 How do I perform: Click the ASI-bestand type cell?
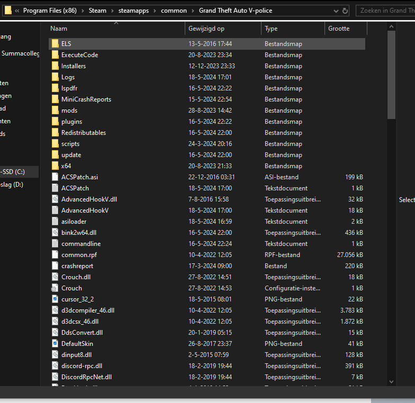tap(282, 177)
